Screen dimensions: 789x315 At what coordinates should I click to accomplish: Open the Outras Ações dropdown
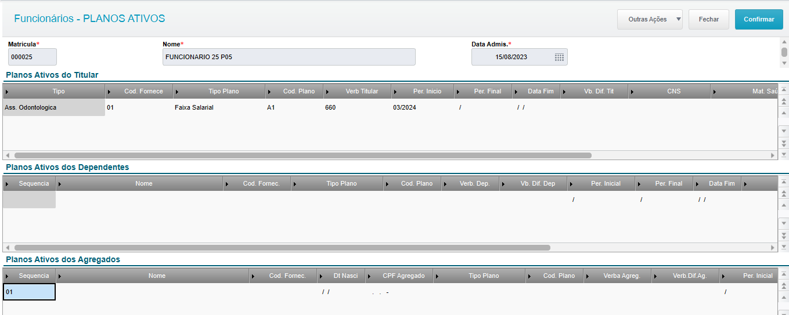click(x=650, y=19)
